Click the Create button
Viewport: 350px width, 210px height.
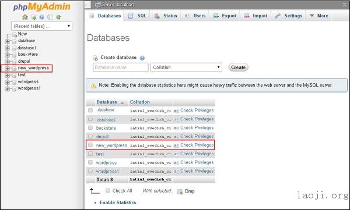click(238, 67)
